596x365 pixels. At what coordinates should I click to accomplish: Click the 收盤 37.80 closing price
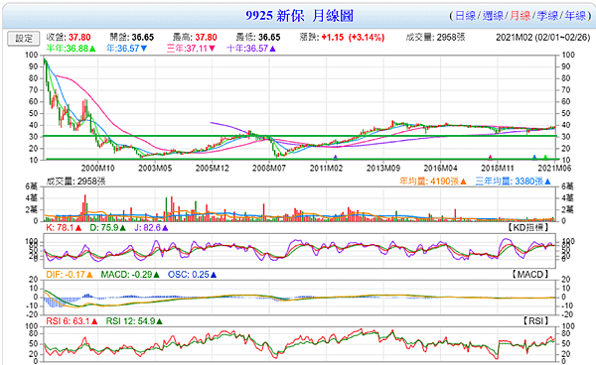(x=69, y=37)
